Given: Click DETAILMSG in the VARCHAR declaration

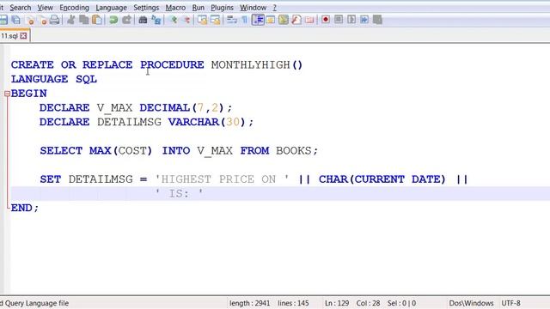Looking at the screenshot, I should [x=129, y=122].
